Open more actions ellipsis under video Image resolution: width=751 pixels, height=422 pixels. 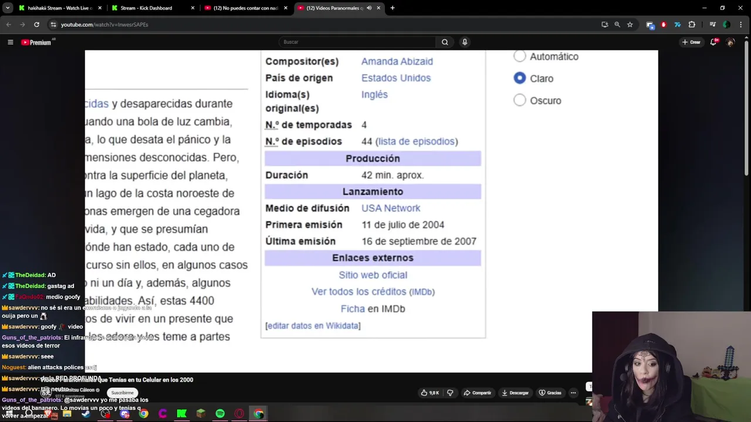click(x=573, y=393)
